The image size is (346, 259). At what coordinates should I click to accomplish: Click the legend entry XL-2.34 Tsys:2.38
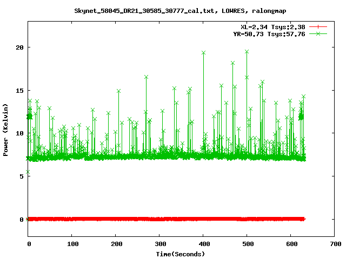click(x=272, y=27)
